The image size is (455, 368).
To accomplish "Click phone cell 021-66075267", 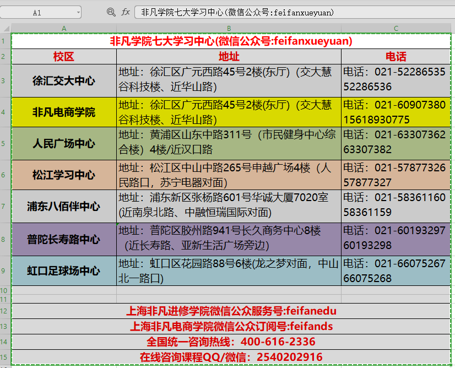I will pos(396,271).
